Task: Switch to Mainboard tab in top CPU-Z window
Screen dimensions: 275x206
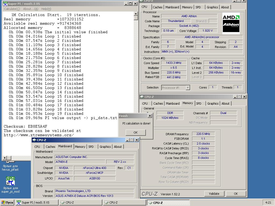Action: 172,7
